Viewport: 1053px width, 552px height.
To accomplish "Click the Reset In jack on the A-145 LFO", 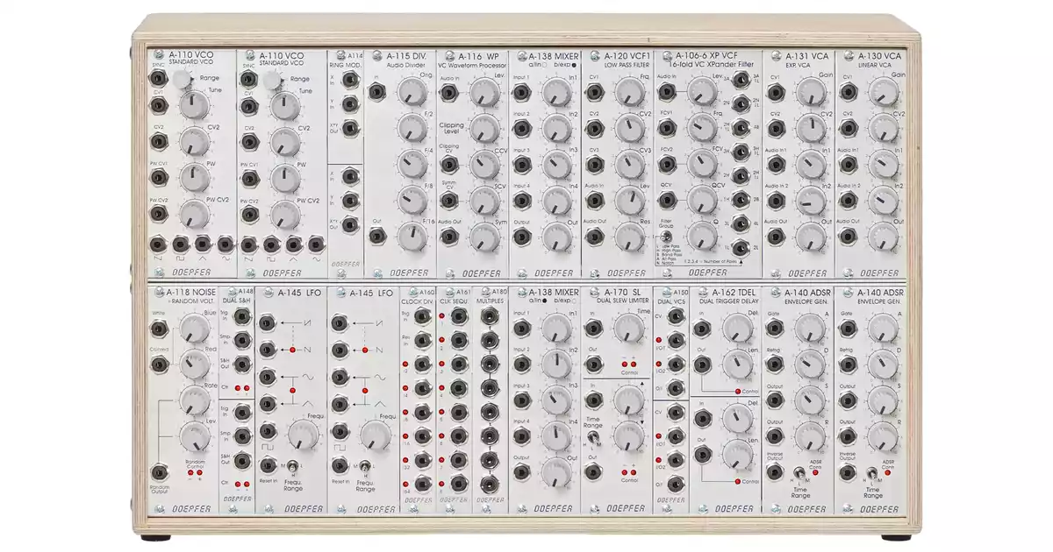I will (267, 464).
